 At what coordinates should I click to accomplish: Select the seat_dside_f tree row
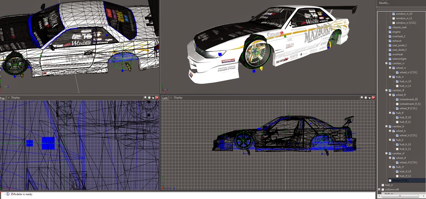pos(400,50)
